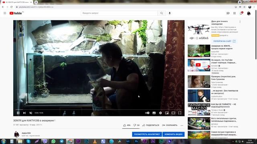Go to the YouTube home logo
257x144 pixels.
click(16, 13)
